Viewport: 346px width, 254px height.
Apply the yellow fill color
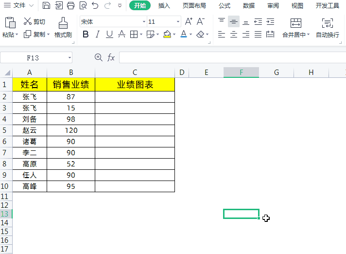tap(167, 34)
